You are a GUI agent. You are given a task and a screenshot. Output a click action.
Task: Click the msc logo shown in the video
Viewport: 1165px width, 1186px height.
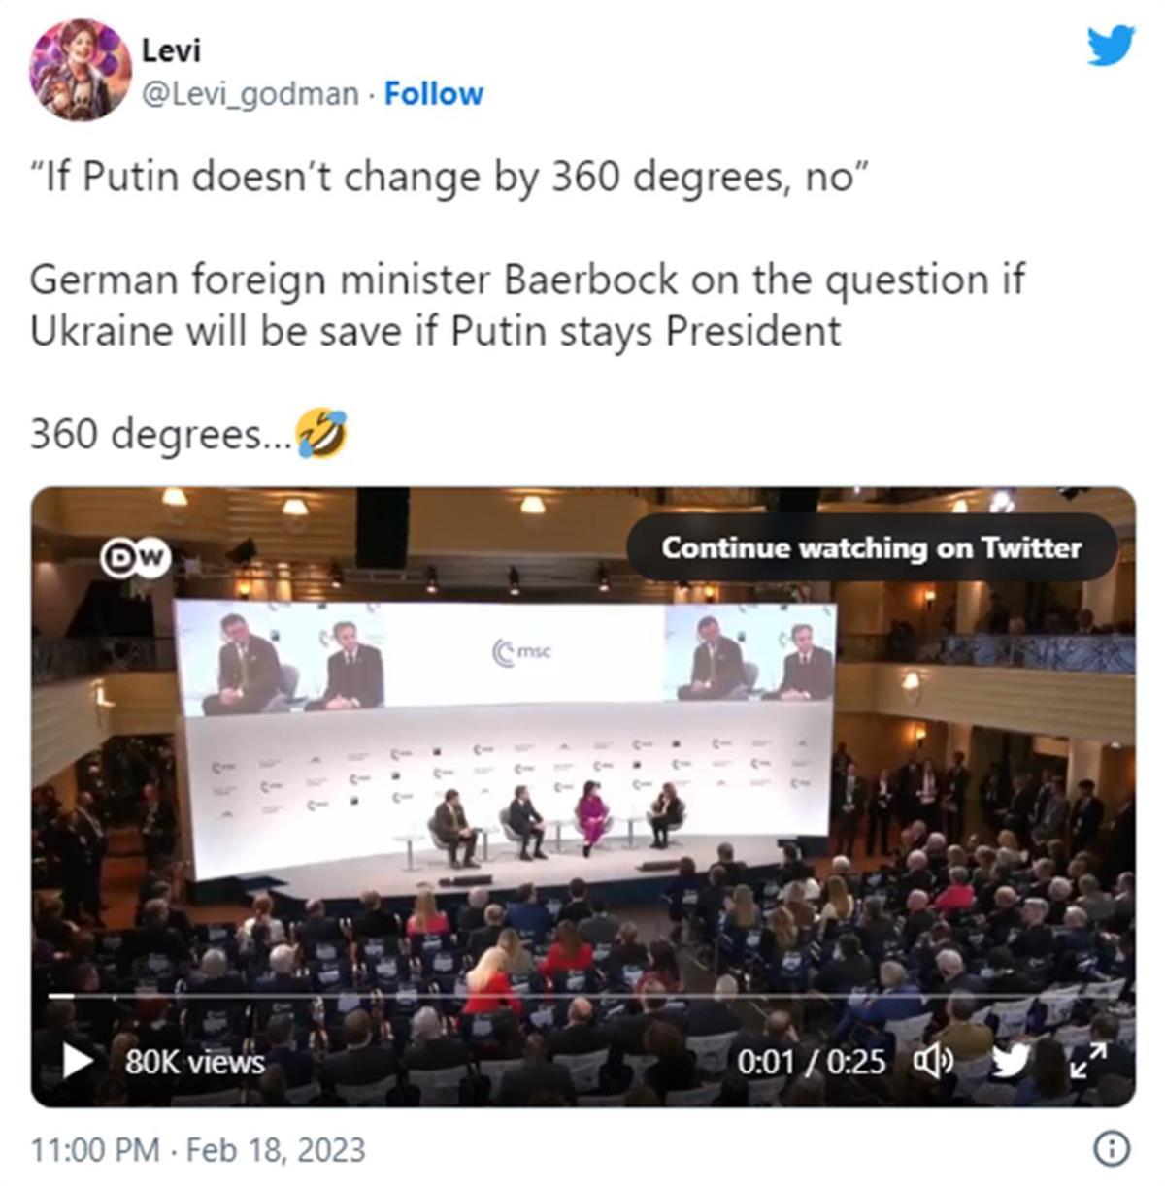(x=522, y=652)
